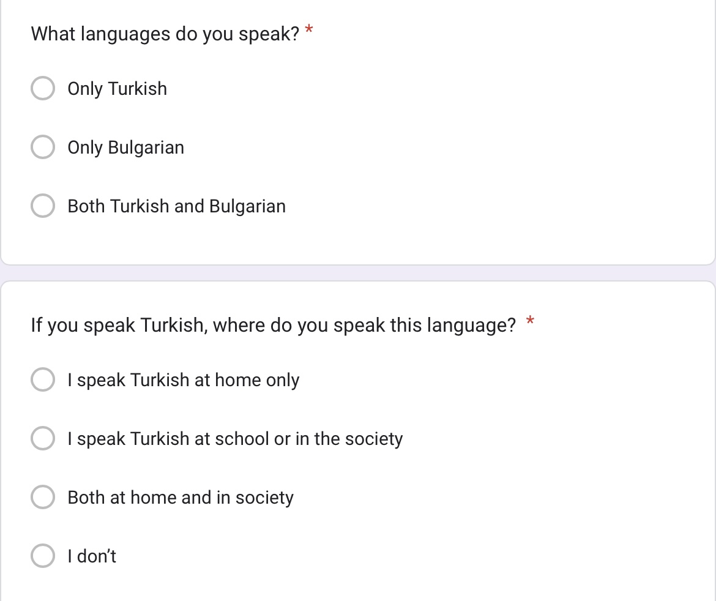Click the required asterisk on languages question
716x601 pixels.
pos(308,31)
